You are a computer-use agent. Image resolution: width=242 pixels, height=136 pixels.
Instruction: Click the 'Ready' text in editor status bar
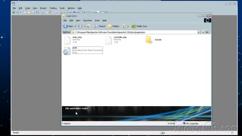[x=16, y=133]
